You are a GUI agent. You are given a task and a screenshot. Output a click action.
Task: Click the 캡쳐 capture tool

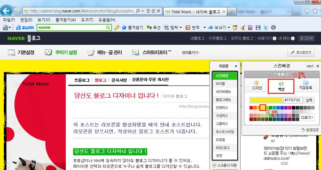tap(171, 27)
